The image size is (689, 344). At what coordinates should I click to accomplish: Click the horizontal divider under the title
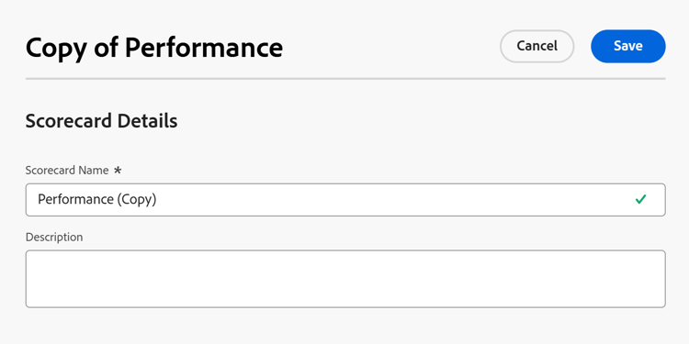coord(345,79)
